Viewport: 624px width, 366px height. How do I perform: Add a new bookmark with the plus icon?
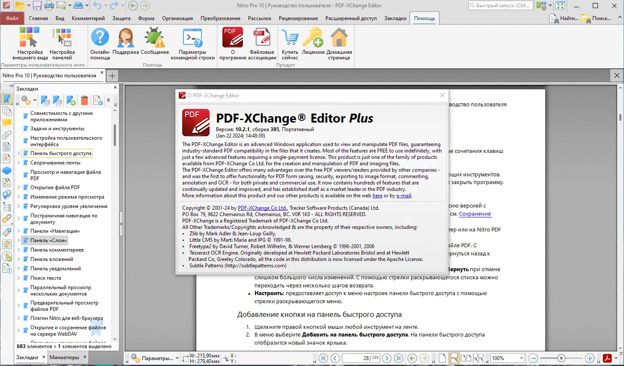click(x=71, y=100)
